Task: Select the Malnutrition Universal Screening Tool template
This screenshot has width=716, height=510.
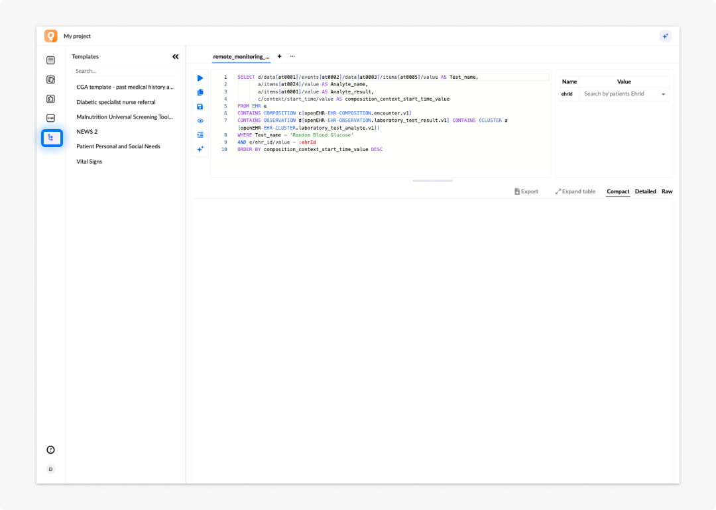Action: pos(125,117)
